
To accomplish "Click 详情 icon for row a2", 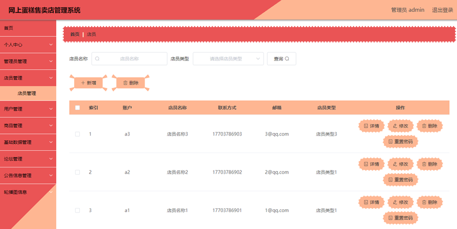I will pyautogui.click(x=366, y=164).
